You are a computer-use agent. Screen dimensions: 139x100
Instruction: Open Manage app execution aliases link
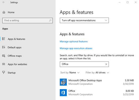pyautogui.click(x=76, y=48)
